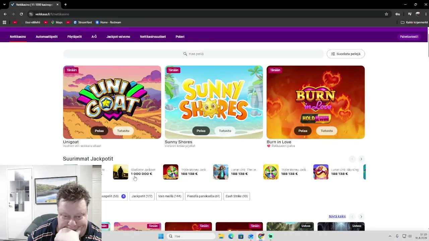The image size is (429, 241).
Task: Focus the Hae peliä search field
Action: [193, 54]
